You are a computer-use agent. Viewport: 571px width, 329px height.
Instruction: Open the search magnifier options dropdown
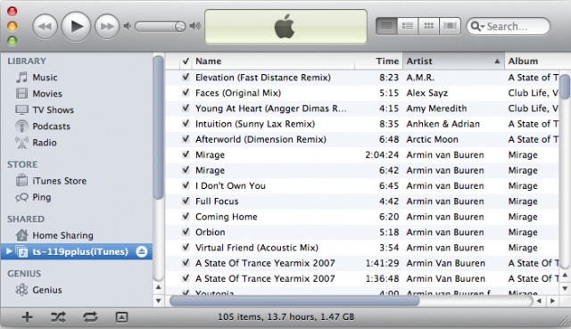477,27
